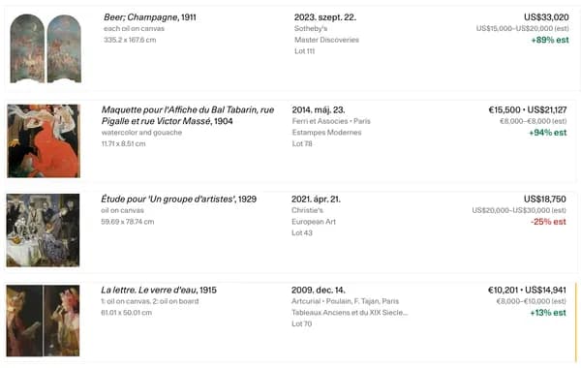The height and width of the screenshot is (368, 581).
Task: Click the Maquette pour l'Affiche du Bal Tabarin title
Action: 188,115
